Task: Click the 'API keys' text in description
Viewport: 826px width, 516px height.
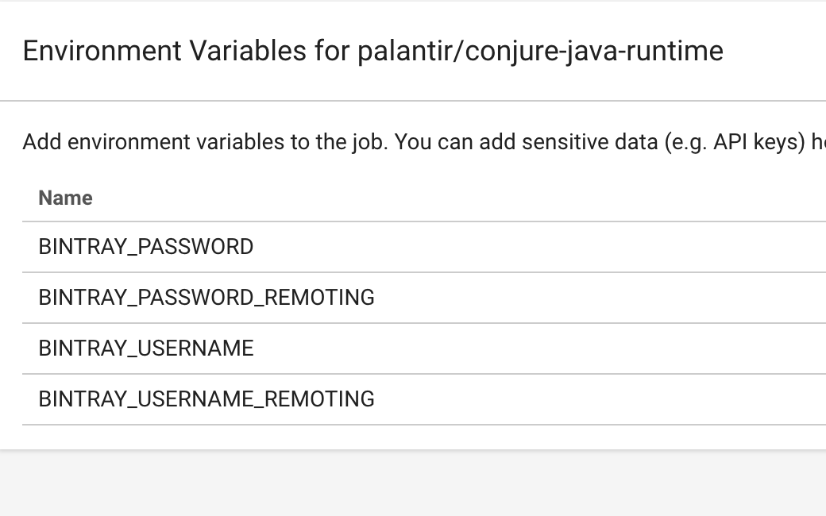Action: pyautogui.click(x=759, y=142)
